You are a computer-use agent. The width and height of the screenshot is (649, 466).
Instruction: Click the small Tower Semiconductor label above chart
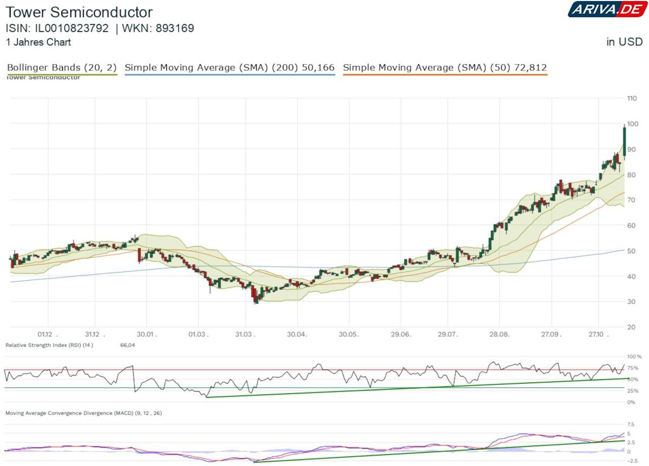43,77
